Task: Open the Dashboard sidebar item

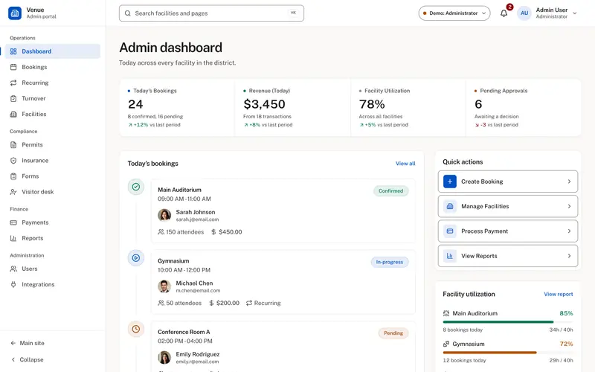Action: click(53, 51)
